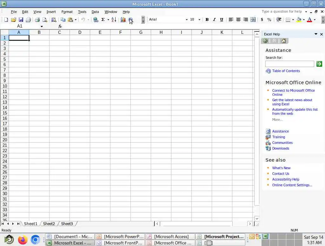Apply the yellow Fill Color
Screen dimensions: 325x246
299,20
